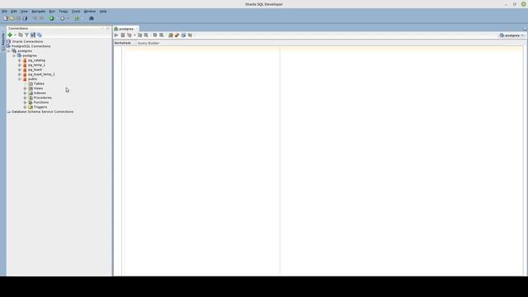
Task: Click the SQL History icon
Action: pyautogui.click(x=183, y=35)
